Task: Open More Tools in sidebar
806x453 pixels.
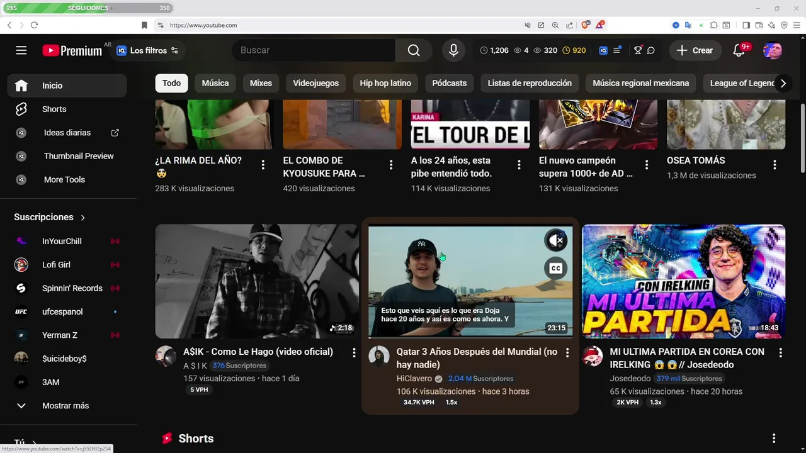Action: [67, 179]
